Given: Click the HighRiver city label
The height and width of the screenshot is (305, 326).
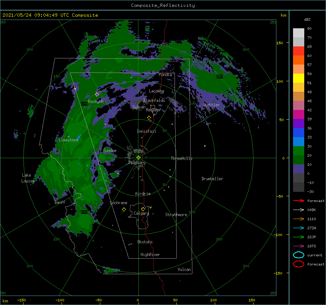Looking at the screenshot, I should pyautogui.click(x=150, y=255).
